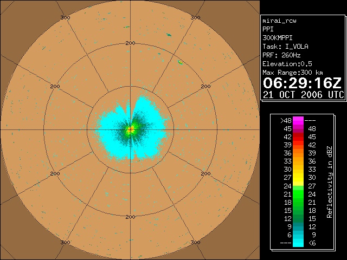The image size is (347, 260).
Task: Select the 21 OCT 2006 UTC date
Action: (304, 95)
